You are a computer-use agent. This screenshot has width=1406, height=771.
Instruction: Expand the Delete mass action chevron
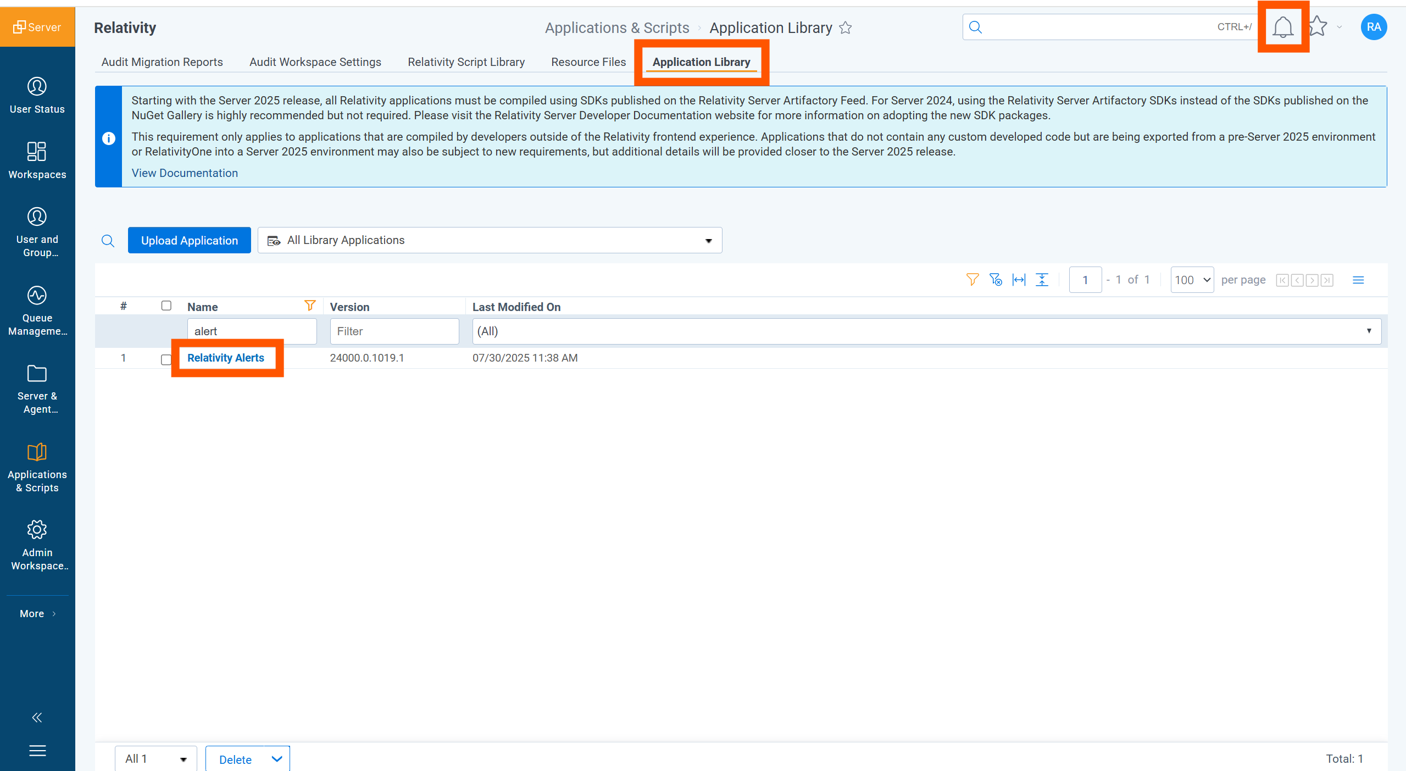[276, 758]
